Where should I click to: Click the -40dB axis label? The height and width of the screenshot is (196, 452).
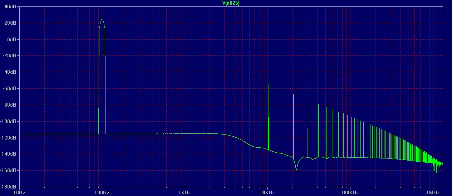(x=10, y=72)
